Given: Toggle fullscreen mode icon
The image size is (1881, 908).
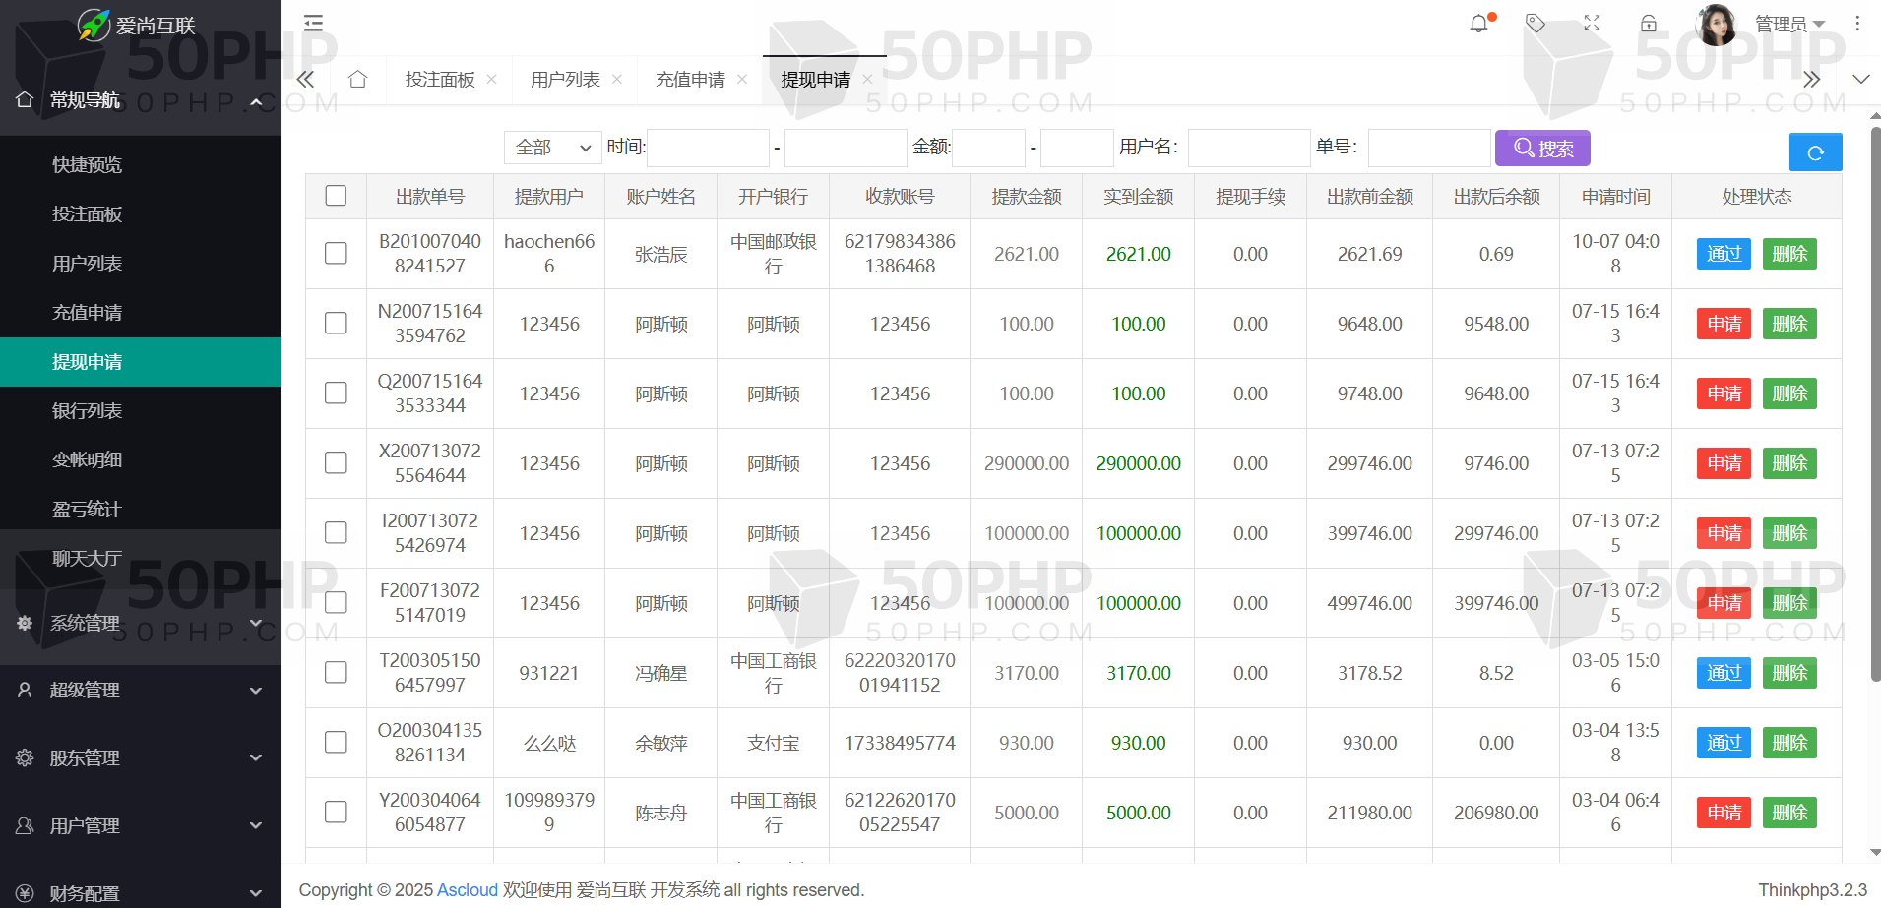Looking at the screenshot, I should click(1592, 24).
